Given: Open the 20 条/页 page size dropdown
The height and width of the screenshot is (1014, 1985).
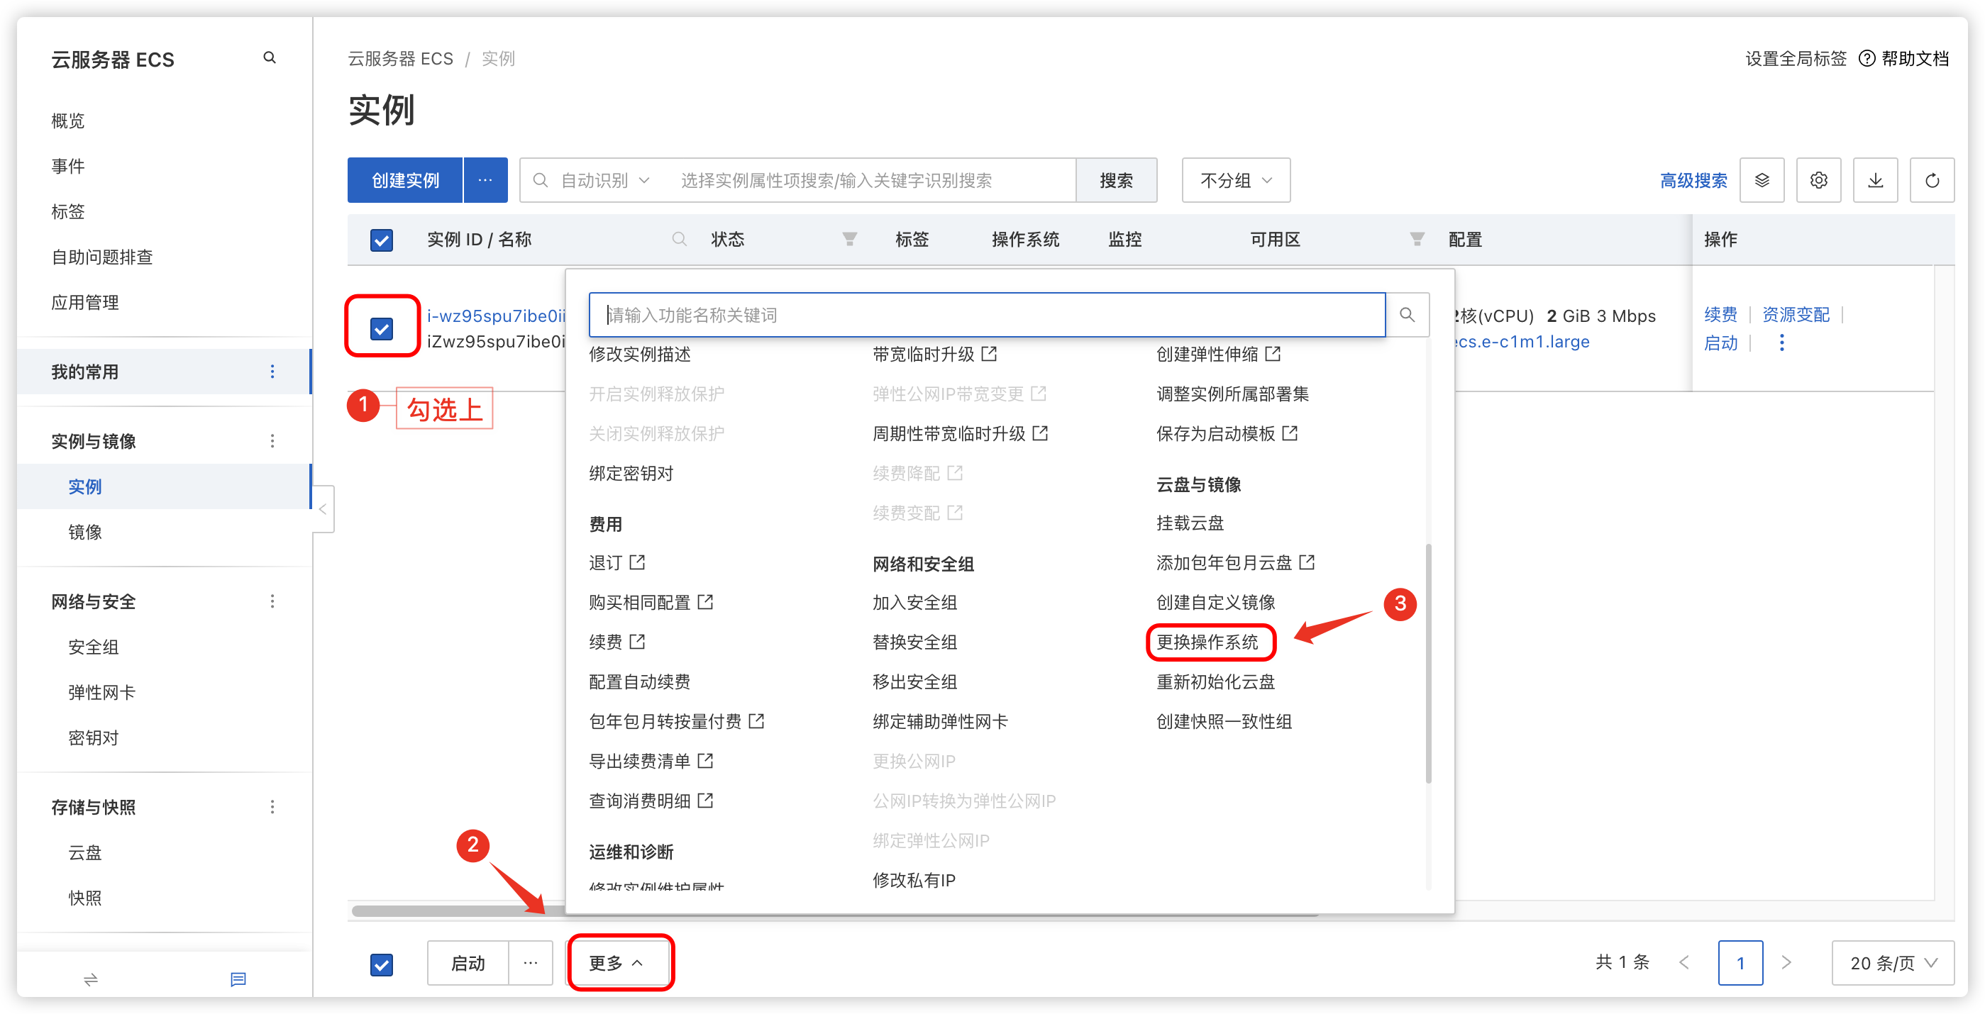Looking at the screenshot, I should click(1892, 962).
